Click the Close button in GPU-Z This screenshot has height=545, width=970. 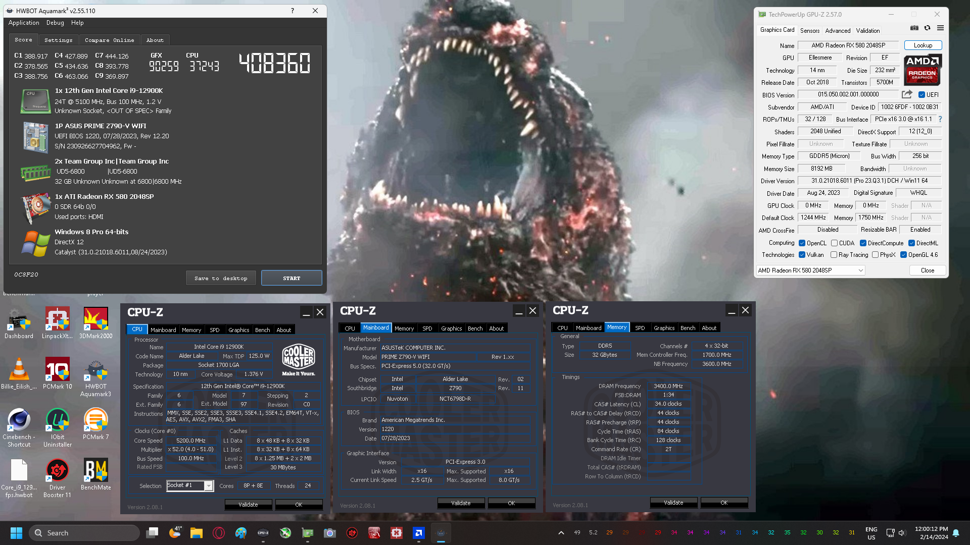(928, 270)
